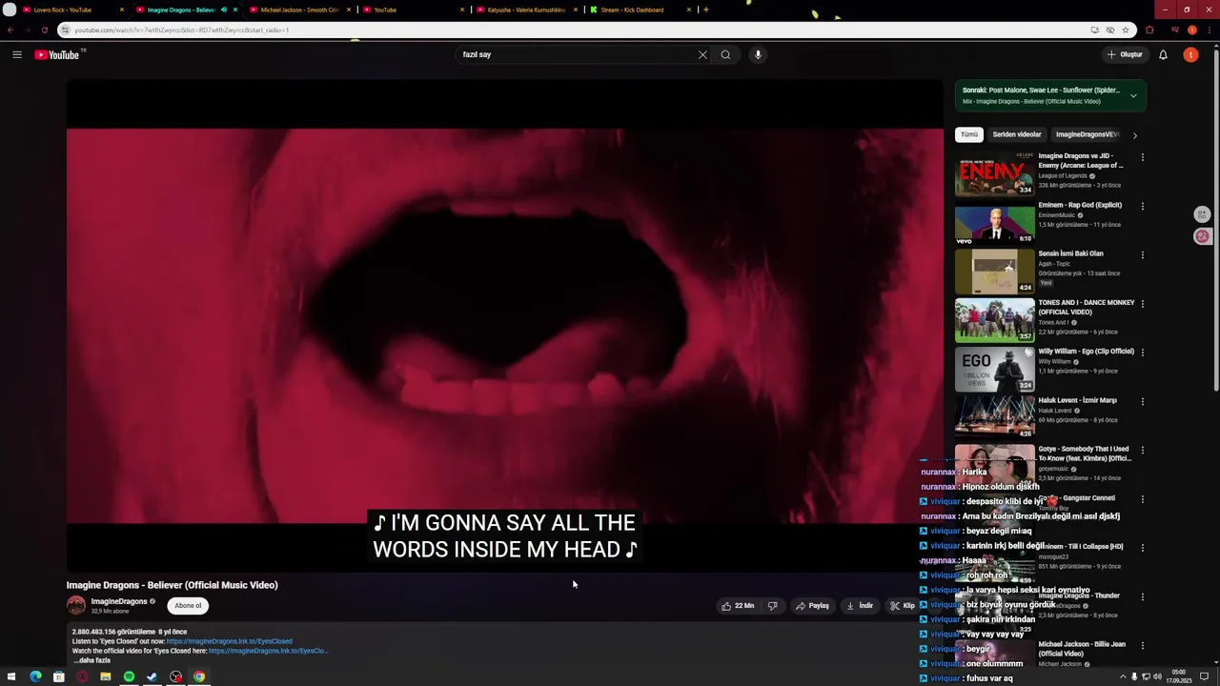Show hidden system tray icons
The width and height of the screenshot is (1220, 686).
coord(1122,676)
